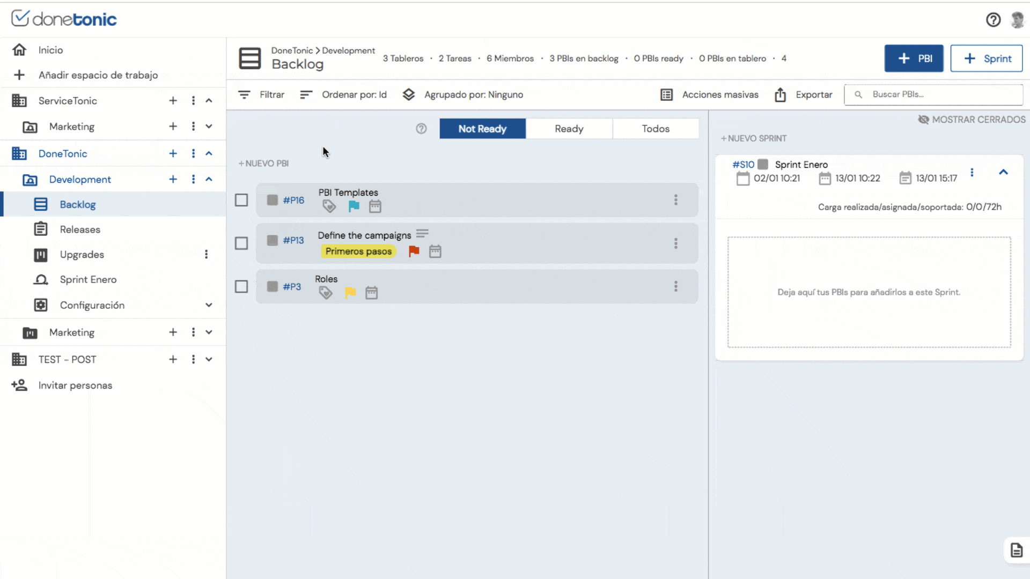Viewport: 1030px width, 579px height.
Task: Switch to Not Ready tab
Action: click(x=482, y=129)
